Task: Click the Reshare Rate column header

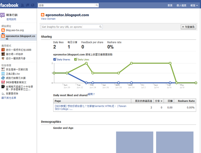Action: pyautogui.click(x=185, y=101)
